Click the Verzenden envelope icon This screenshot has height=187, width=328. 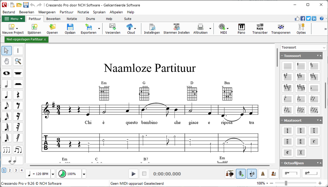pos(113,27)
